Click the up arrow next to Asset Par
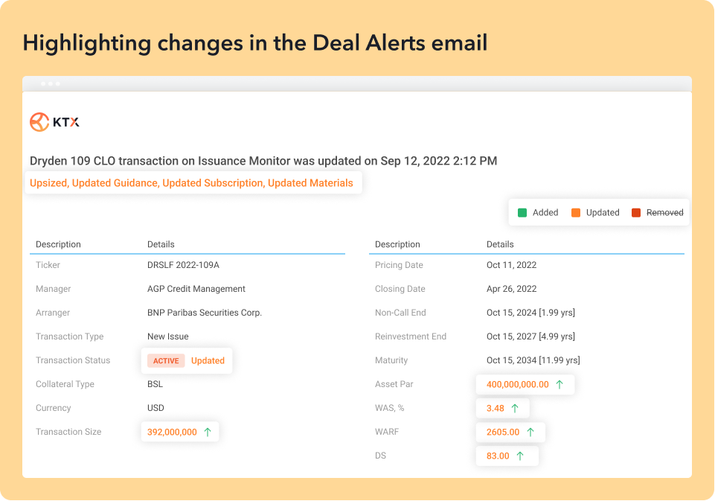 pyautogui.click(x=560, y=384)
